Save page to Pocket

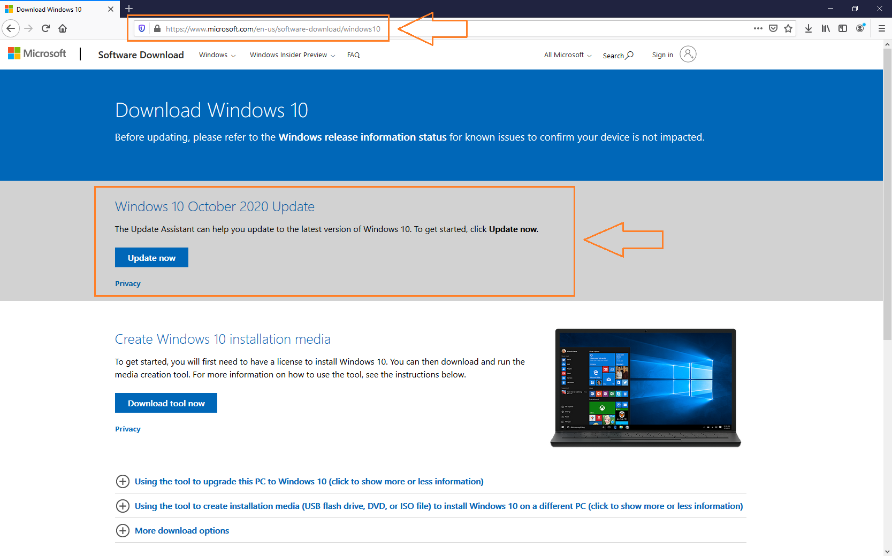tap(773, 28)
